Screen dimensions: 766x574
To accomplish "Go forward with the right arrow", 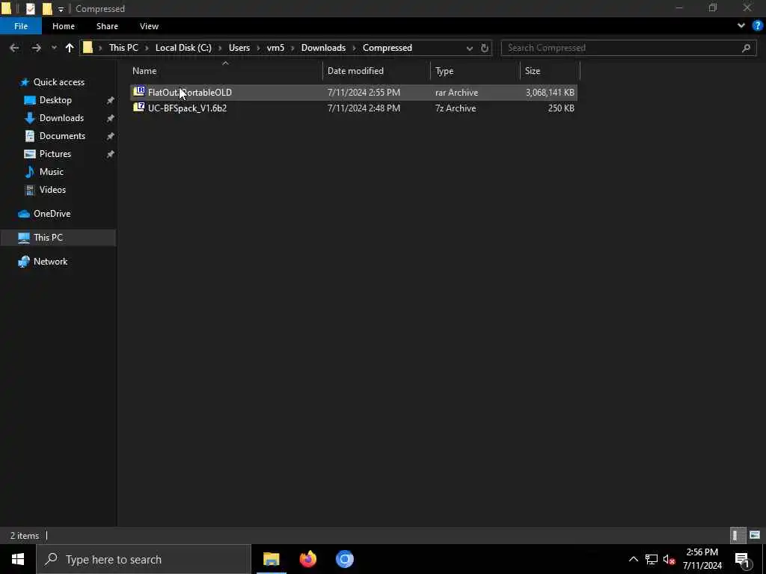I will (x=36, y=48).
